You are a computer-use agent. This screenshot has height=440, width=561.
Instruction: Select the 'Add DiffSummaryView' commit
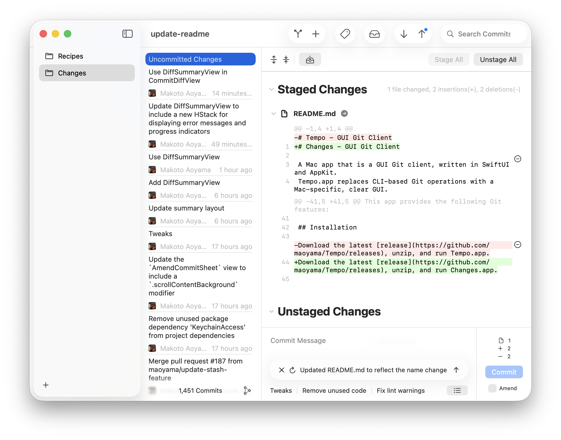[x=184, y=183]
